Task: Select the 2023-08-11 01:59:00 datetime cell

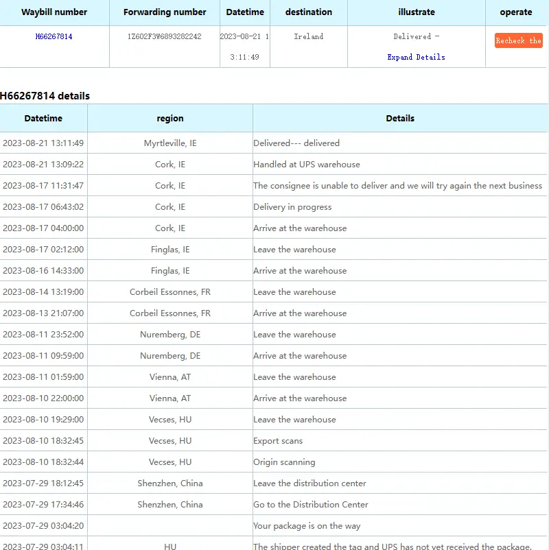Action: (x=43, y=377)
